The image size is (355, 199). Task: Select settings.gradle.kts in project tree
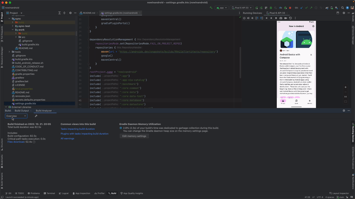click(26, 103)
